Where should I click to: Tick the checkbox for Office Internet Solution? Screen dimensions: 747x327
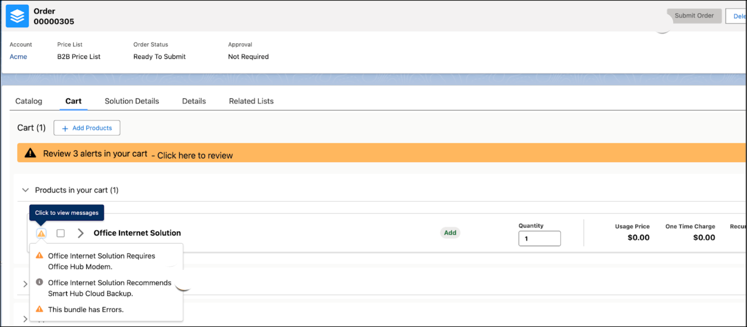pos(61,233)
